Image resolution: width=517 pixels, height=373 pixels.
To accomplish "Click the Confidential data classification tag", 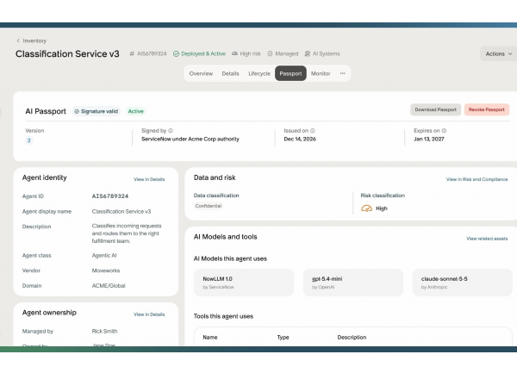I will [208, 206].
